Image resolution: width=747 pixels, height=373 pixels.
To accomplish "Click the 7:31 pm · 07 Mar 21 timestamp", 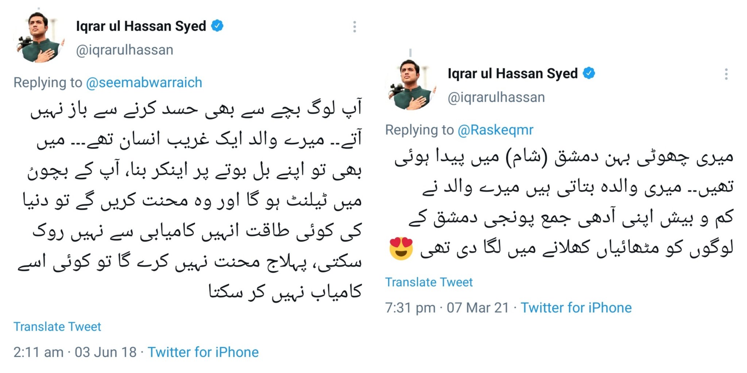I will coord(447,308).
